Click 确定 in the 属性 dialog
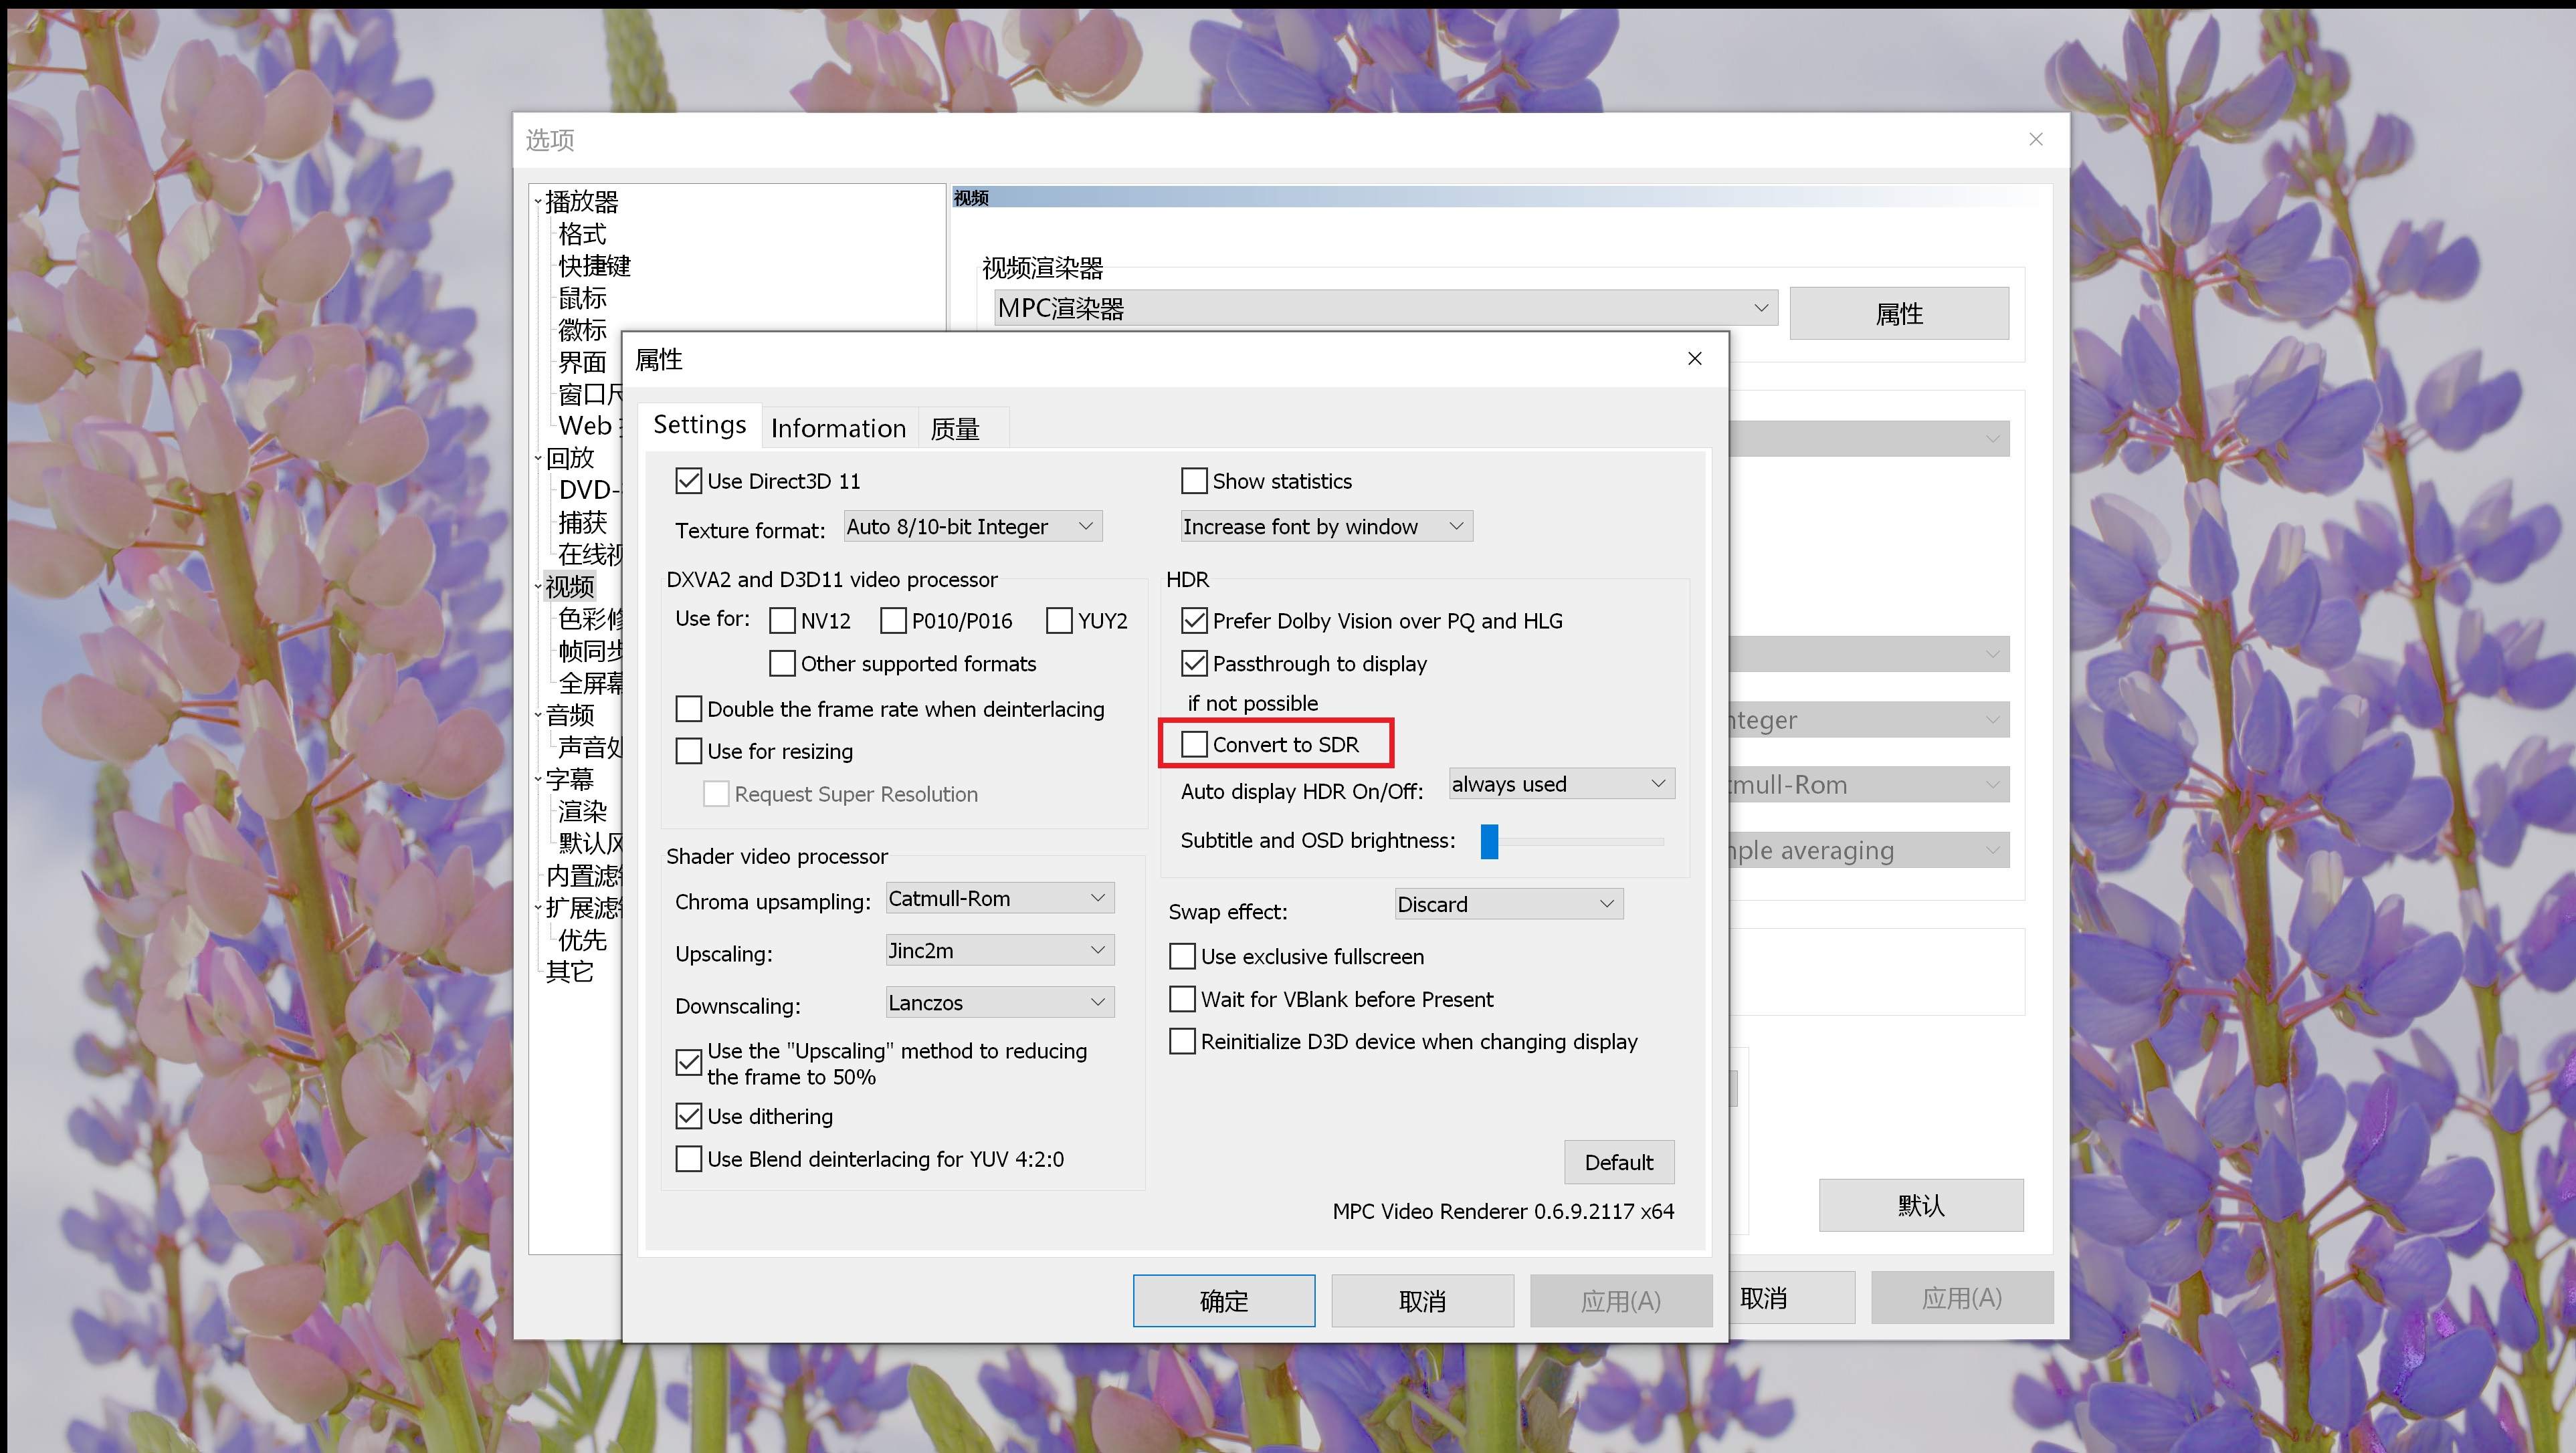The width and height of the screenshot is (2576, 1453). pyautogui.click(x=1223, y=1301)
